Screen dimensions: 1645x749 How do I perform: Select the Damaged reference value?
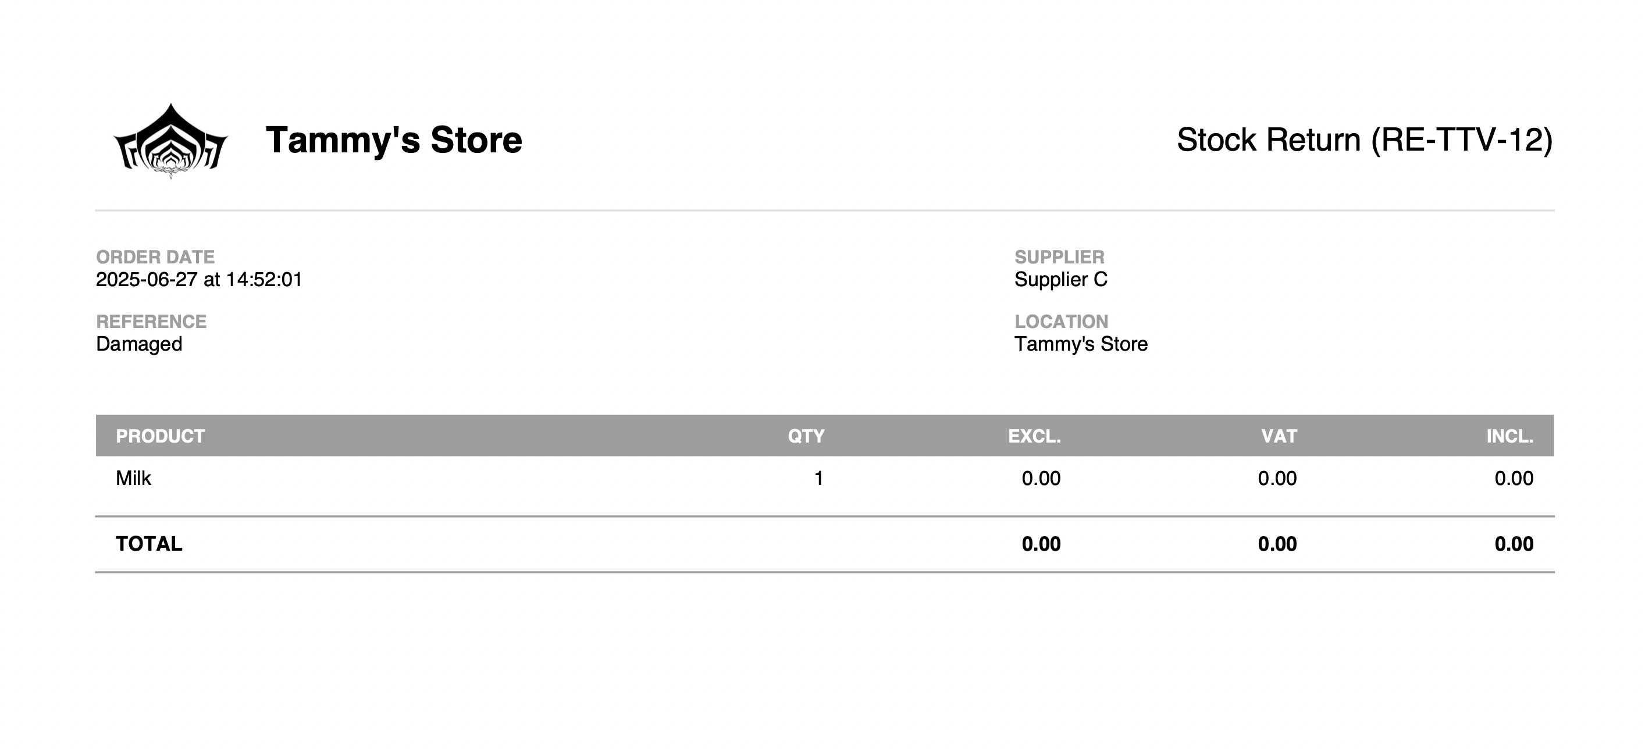139,344
